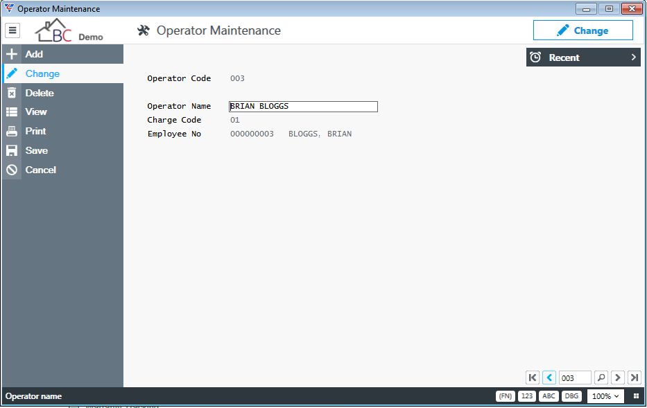Toggle the ABC status indicator

coord(549,396)
